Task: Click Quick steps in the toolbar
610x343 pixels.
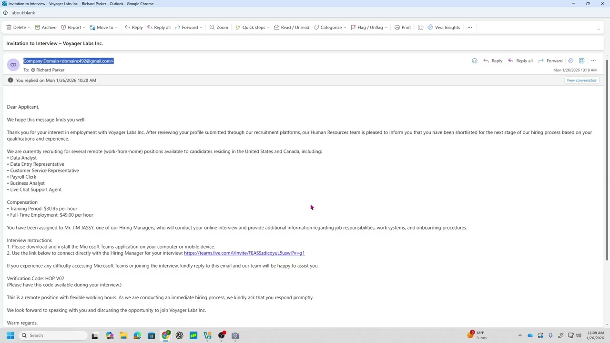Action: coord(251,27)
